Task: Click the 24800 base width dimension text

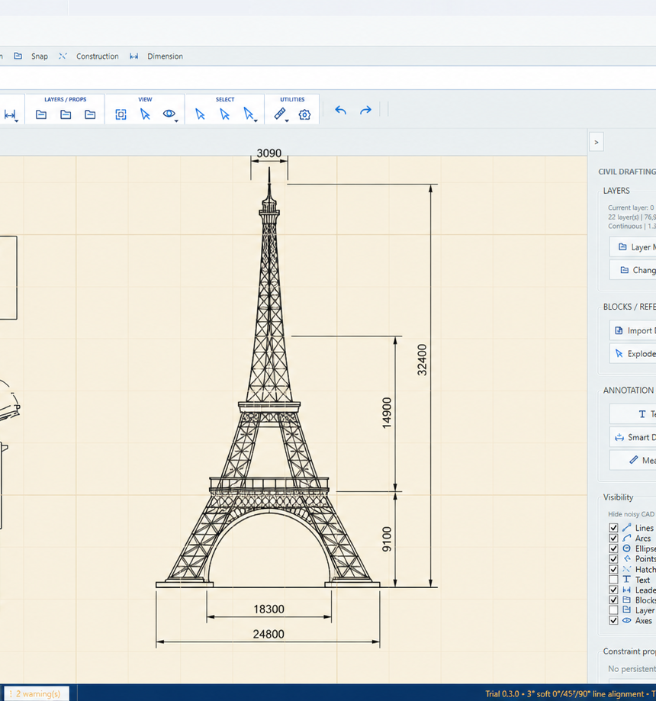Action: click(x=269, y=634)
